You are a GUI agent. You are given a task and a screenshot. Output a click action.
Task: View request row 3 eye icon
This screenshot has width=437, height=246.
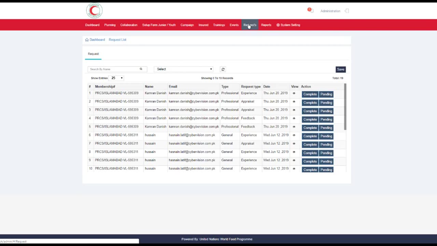[x=294, y=110]
